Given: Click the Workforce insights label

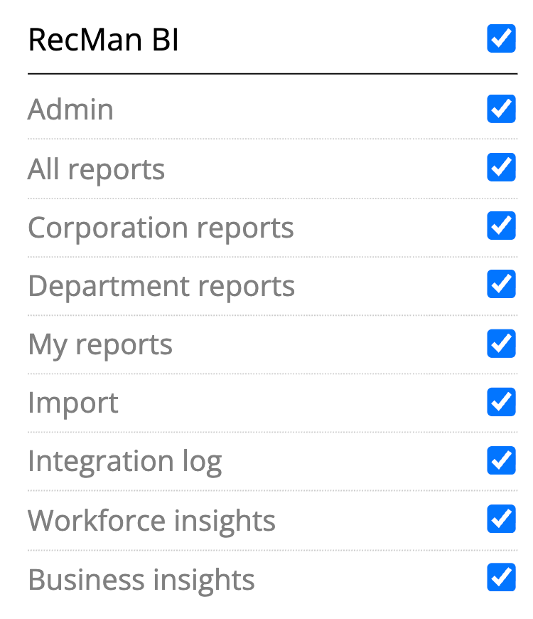Looking at the screenshot, I should click(x=151, y=520).
